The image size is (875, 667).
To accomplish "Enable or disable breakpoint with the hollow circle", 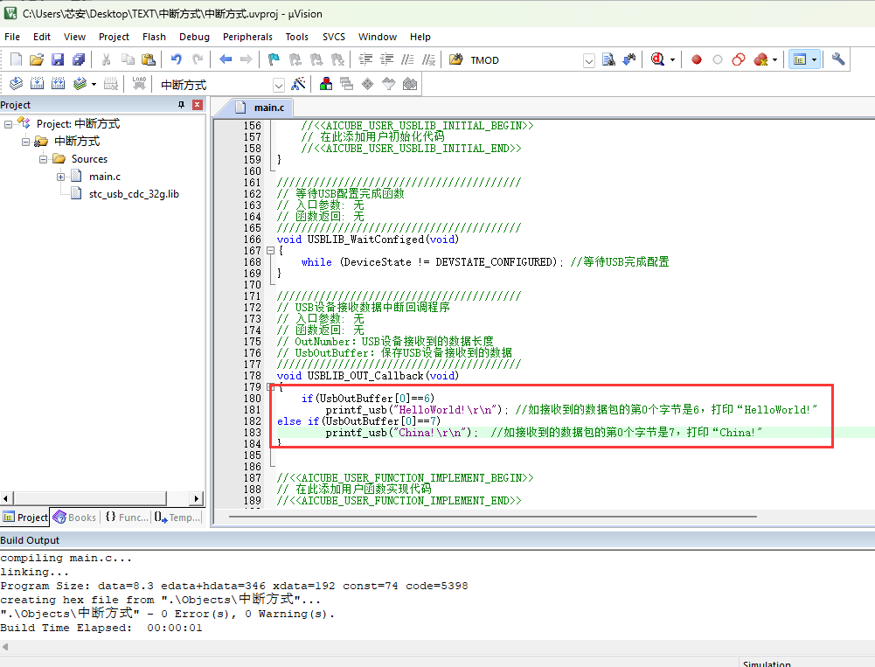I will click(x=718, y=59).
